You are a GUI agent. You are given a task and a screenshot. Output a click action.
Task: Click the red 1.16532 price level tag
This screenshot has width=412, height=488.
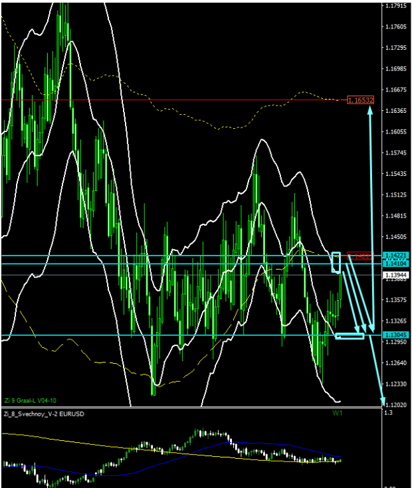(360, 100)
